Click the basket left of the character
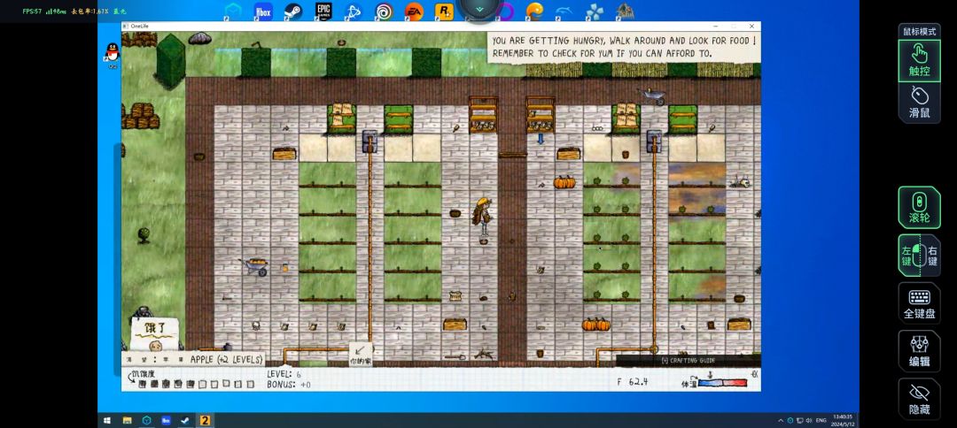Viewport: 957px width, 428px height. point(455,214)
